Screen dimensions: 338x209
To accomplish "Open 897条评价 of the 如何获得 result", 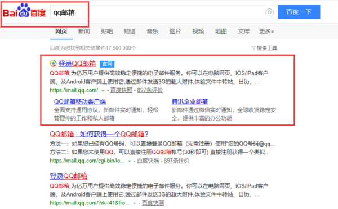I will (x=176, y=161).
